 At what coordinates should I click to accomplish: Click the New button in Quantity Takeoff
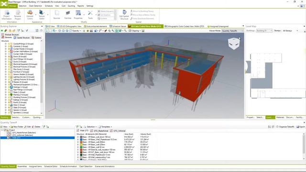point(4,127)
